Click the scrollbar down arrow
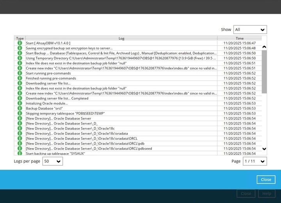Image resolution: width=281 pixels, height=203 pixels. (x=264, y=149)
